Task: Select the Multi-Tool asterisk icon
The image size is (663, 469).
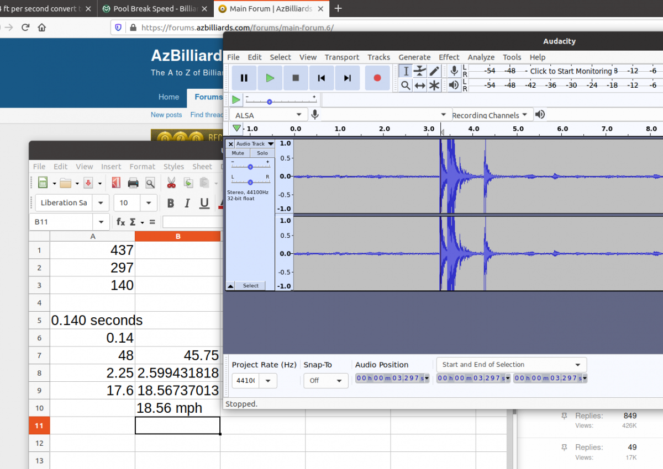Action: [x=434, y=85]
